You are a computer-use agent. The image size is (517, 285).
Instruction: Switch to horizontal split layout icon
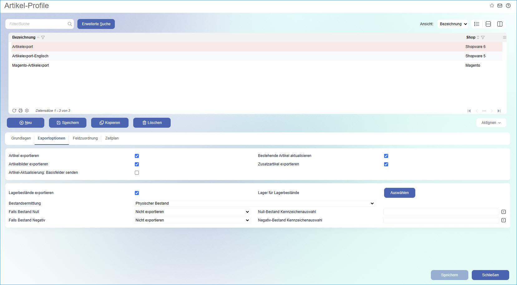pos(488,24)
